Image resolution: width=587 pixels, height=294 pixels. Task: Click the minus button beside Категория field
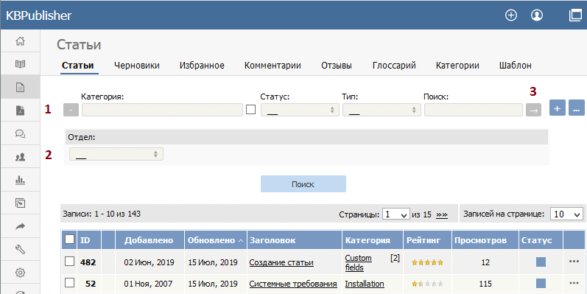[x=71, y=110]
